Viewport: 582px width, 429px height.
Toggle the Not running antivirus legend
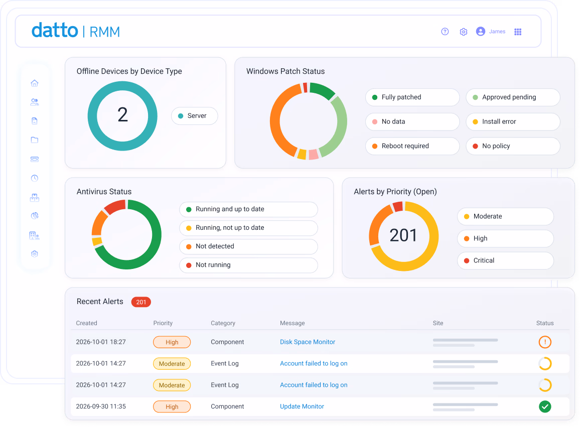coord(249,265)
